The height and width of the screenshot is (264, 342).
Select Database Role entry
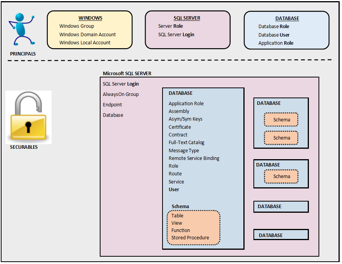274,27
